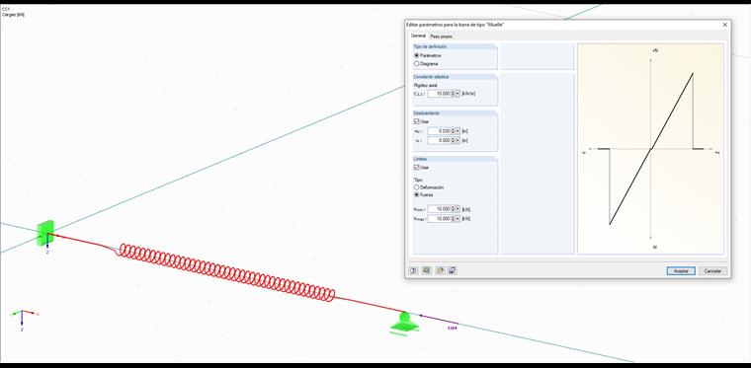Open the Nmax value dropdown arrow
The height and width of the screenshot is (368, 751).
[458, 218]
